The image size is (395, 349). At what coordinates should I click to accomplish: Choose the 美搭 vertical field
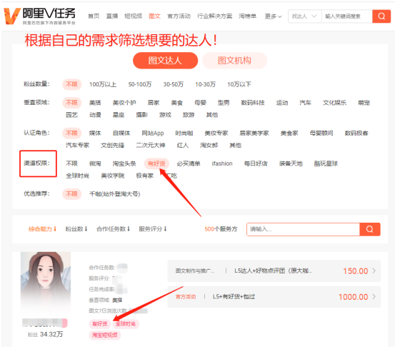point(95,103)
